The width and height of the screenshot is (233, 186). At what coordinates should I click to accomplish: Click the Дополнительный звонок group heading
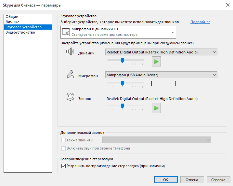[82, 133]
